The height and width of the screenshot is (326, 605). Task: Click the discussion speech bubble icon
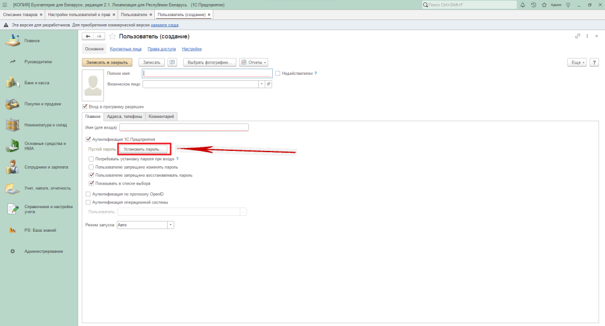pyautogui.click(x=173, y=62)
